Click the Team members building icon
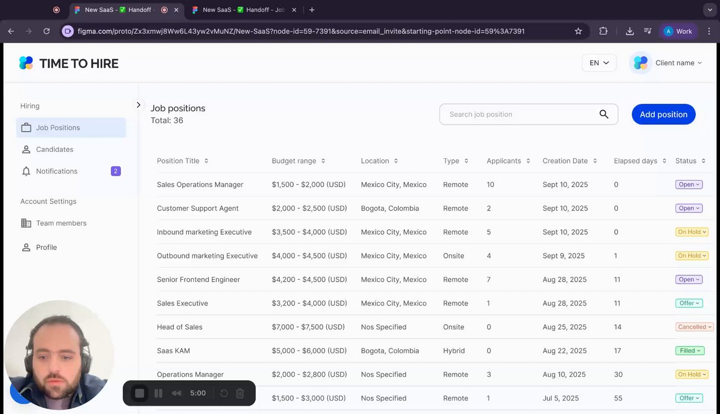Image resolution: width=720 pixels, height=414 pixels. 26,223
